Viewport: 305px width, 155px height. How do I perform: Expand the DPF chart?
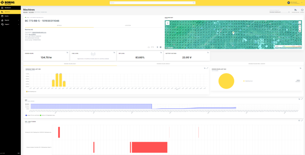click(x=302, y=99)
